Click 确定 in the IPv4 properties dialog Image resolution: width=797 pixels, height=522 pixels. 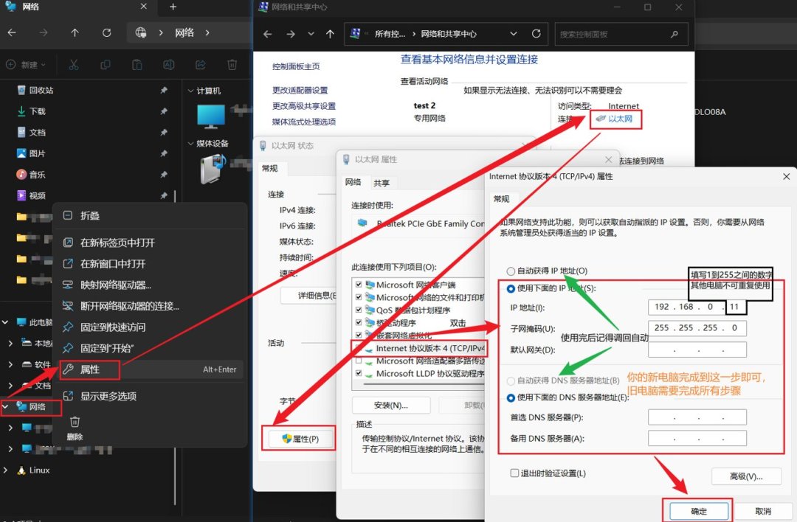[x=698, y=512]
